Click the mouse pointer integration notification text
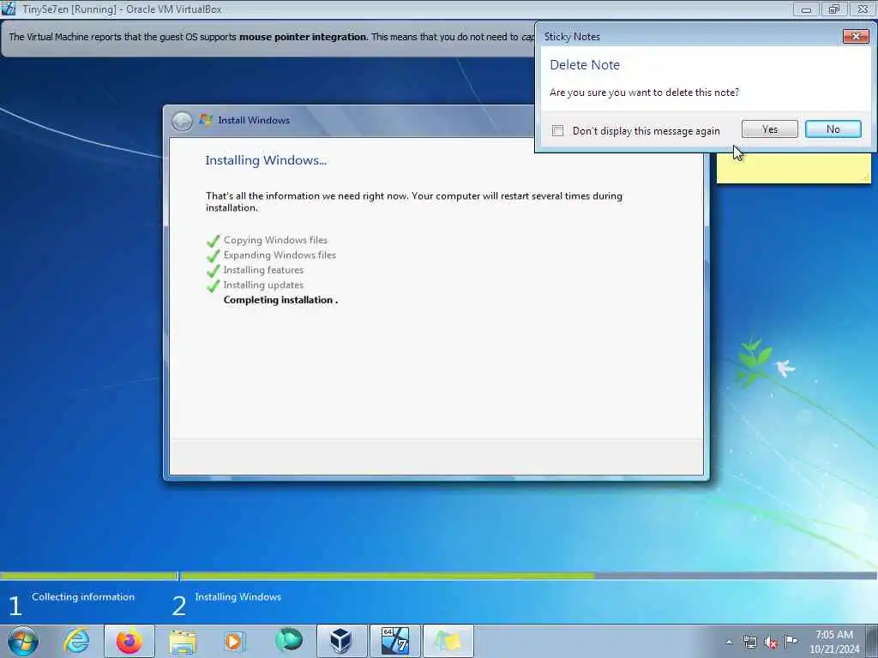This screenshot has width=878, height=658. coord(272,37)
